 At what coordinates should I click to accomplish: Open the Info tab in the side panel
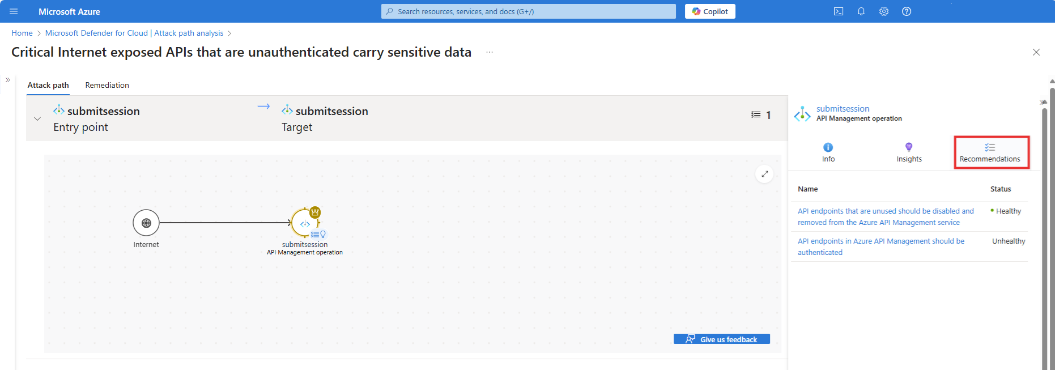tap(828, 152)
